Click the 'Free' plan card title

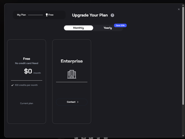coord(27,59)
